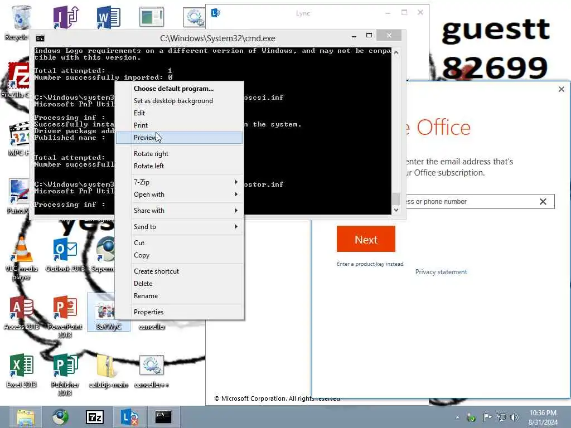Select the 8aYWyC image file icon
This screenshot has width=571, height=428.
tap(108, 312)
